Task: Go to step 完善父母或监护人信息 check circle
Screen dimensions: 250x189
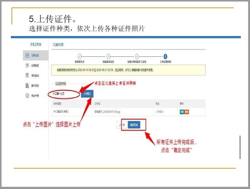Action: 137,56
